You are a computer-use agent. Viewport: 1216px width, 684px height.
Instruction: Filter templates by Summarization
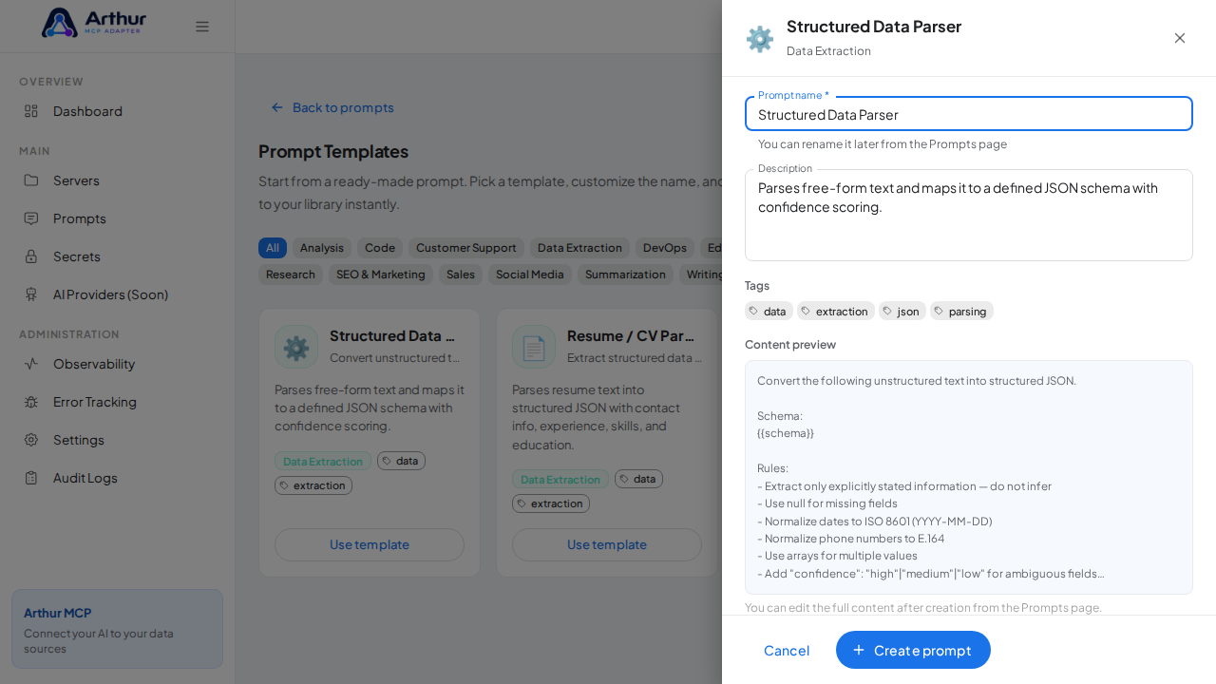625,275
